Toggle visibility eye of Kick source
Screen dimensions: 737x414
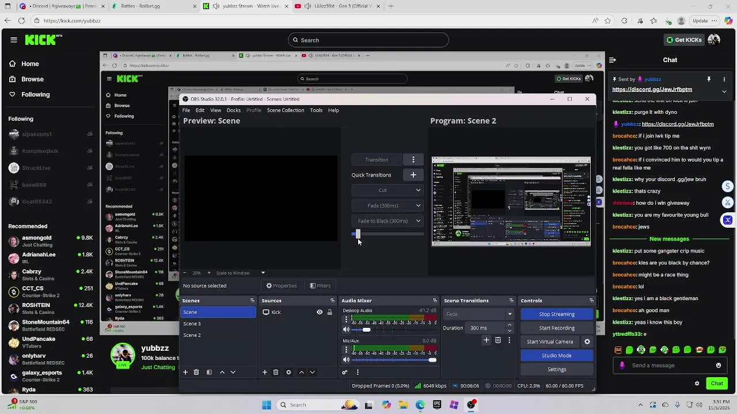click(320, 312)
